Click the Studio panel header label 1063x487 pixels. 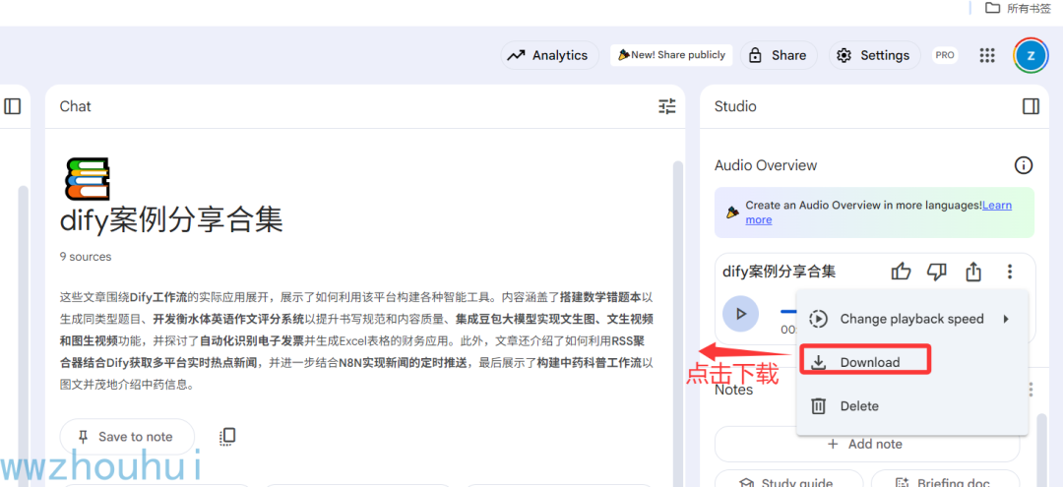735,106
